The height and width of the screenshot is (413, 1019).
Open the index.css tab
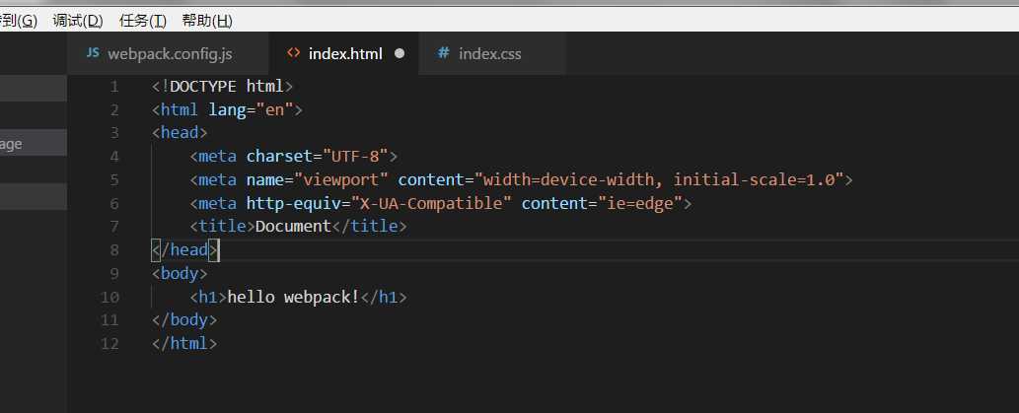(x=492, y=54)
